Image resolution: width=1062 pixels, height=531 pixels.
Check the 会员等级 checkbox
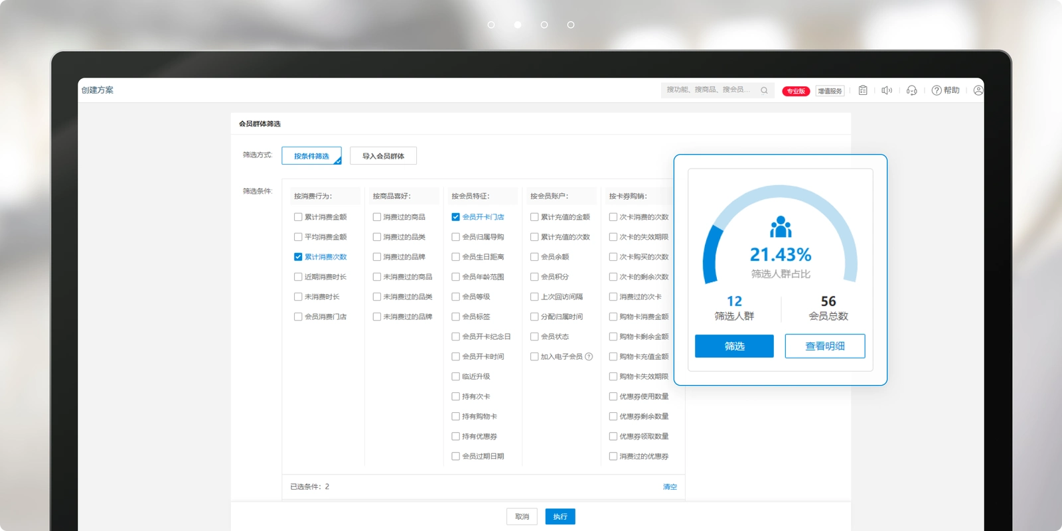pos(455,297)
